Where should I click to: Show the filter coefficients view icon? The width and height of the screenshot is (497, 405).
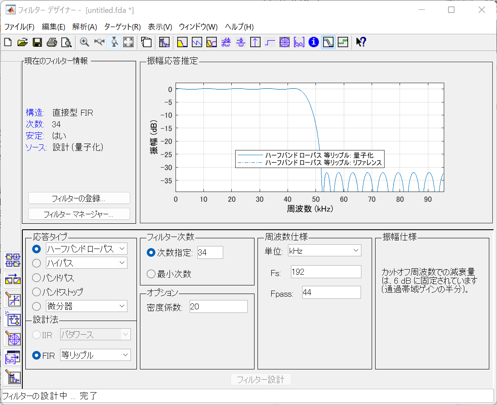click(x=299, y=42)
